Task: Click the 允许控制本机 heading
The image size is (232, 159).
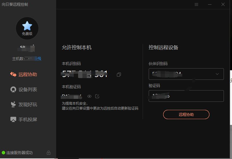Action: coord(77,47)
